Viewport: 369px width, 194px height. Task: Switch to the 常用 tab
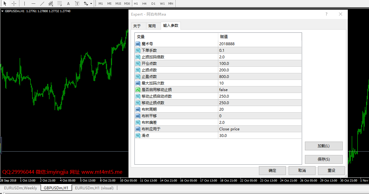click(x=152, y=26)
